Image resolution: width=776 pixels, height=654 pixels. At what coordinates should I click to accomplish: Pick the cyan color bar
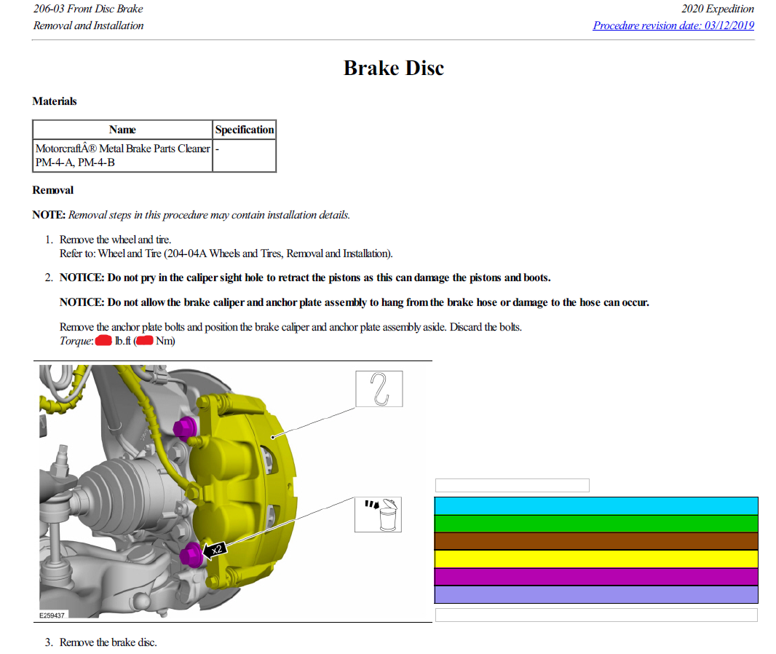pyautogui.click(x=595, y=506)
